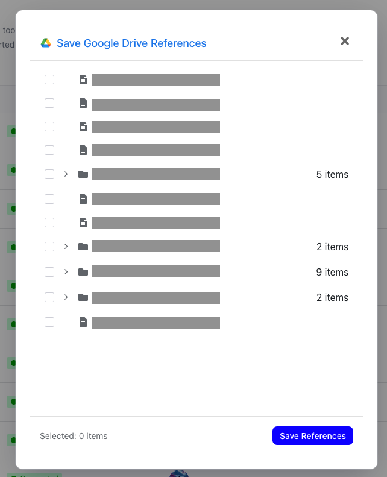
Task: Expand the folder containing 9 items
Action: point(66,272)
